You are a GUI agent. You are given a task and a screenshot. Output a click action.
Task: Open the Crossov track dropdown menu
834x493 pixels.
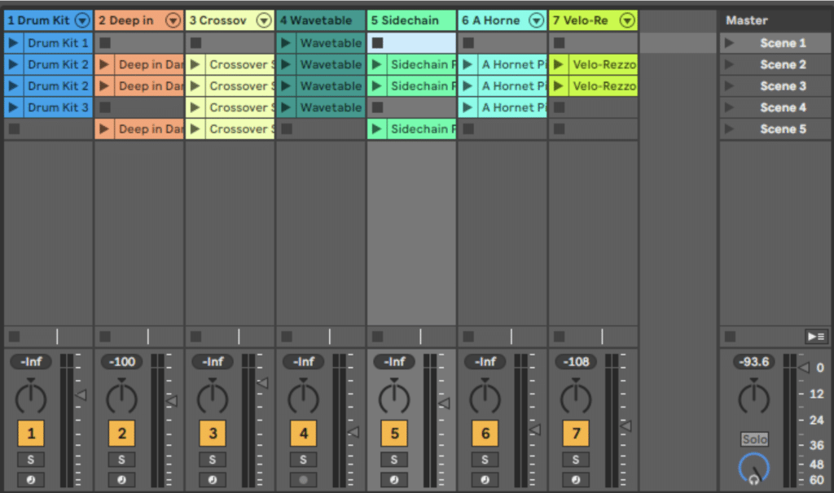coord(262,20)
